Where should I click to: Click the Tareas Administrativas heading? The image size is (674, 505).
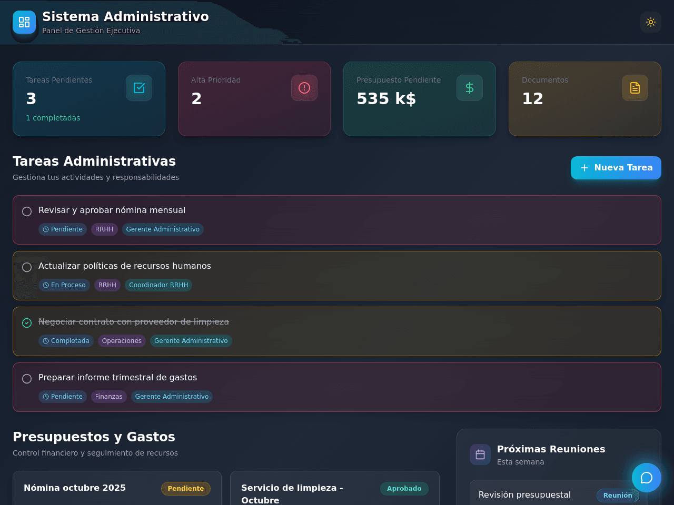click(94, 161)
